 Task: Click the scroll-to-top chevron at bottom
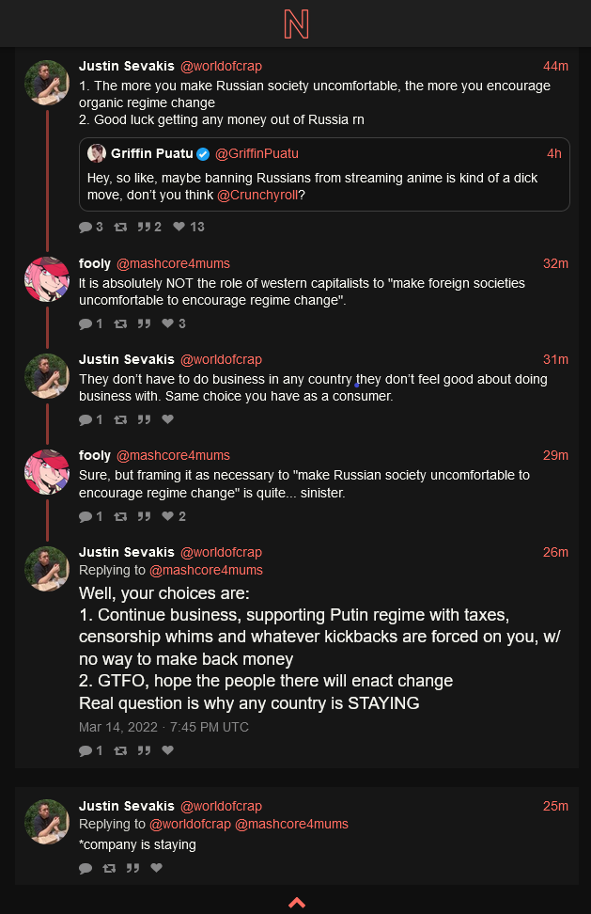click(296, 903)
